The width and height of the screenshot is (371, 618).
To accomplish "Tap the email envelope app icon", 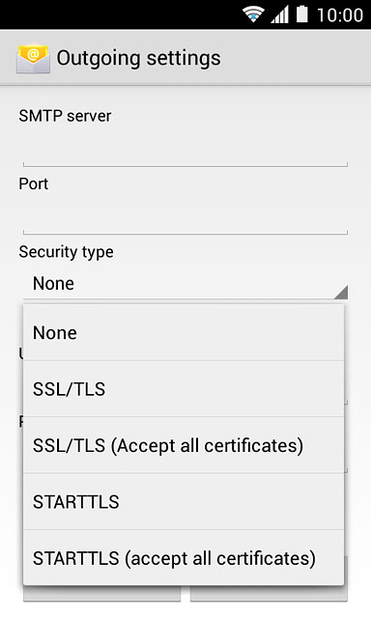I will coord(33,59).
